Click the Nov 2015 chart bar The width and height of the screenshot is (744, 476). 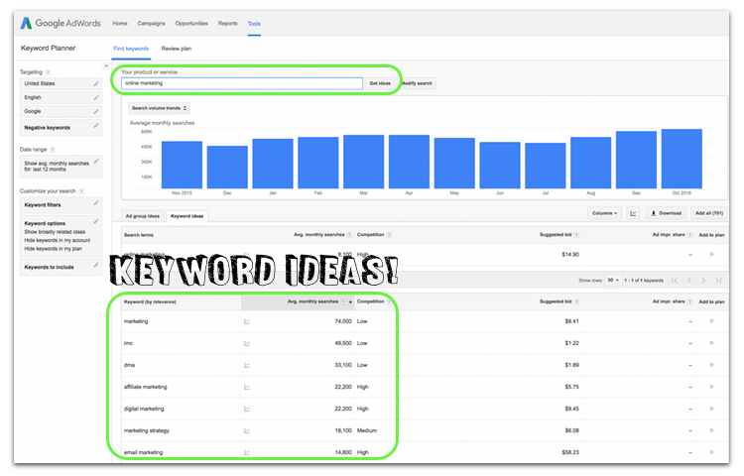point(182,165)
